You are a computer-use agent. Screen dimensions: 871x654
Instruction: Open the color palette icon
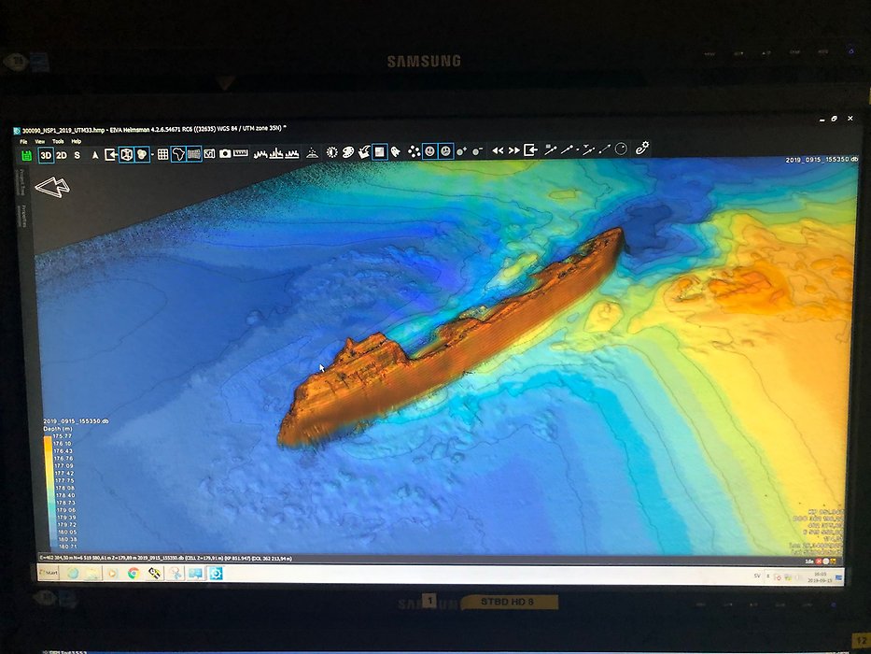[348, 152]
